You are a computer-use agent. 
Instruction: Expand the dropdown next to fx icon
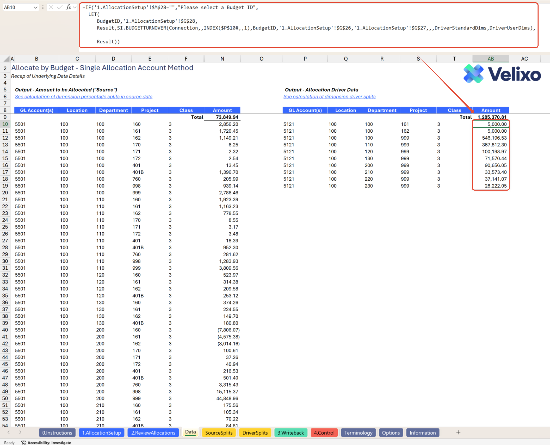pos(75,7)
